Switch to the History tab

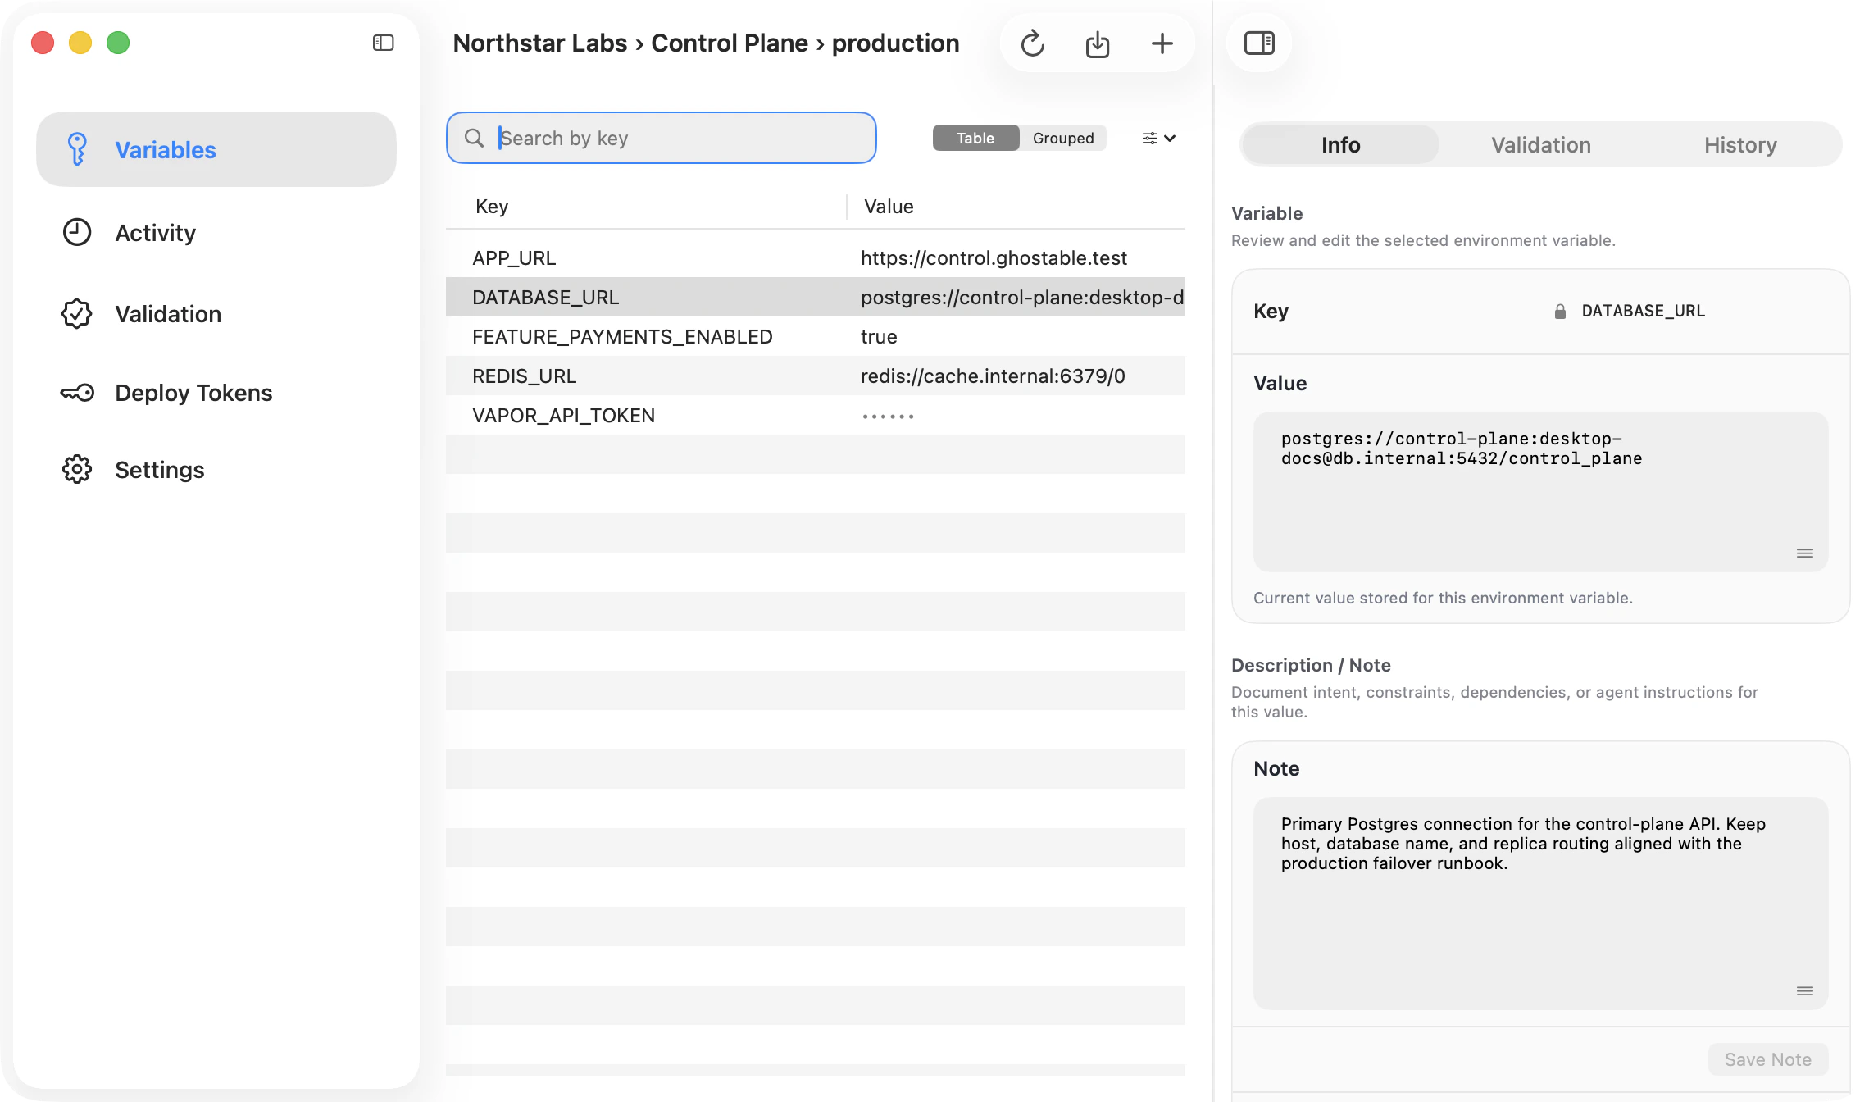(x=1739, y=145)
